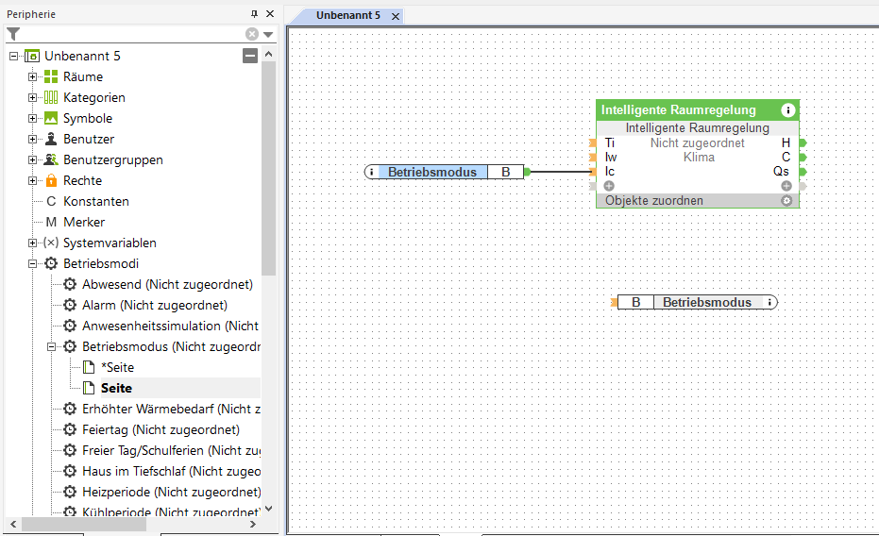Select Abwesend (Nicht zugeordnet) tree item
Screen dimensions: 879x536
(x=168, y=285)
